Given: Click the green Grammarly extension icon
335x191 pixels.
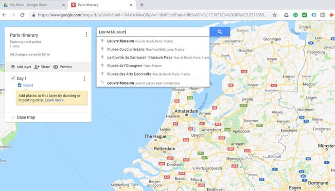Looking at the screenshot, I should click(x=296, y=15).
